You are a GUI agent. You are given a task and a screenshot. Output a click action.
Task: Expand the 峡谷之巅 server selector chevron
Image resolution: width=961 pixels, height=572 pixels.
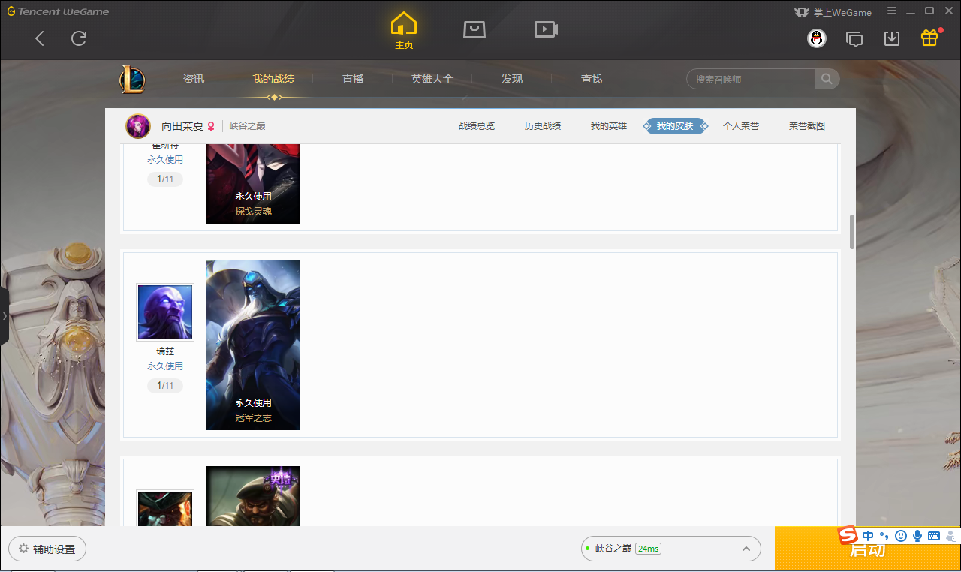[746, 549]
